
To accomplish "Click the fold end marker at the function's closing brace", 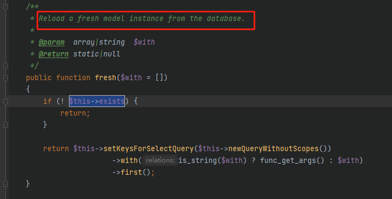I will pos(5,184).
